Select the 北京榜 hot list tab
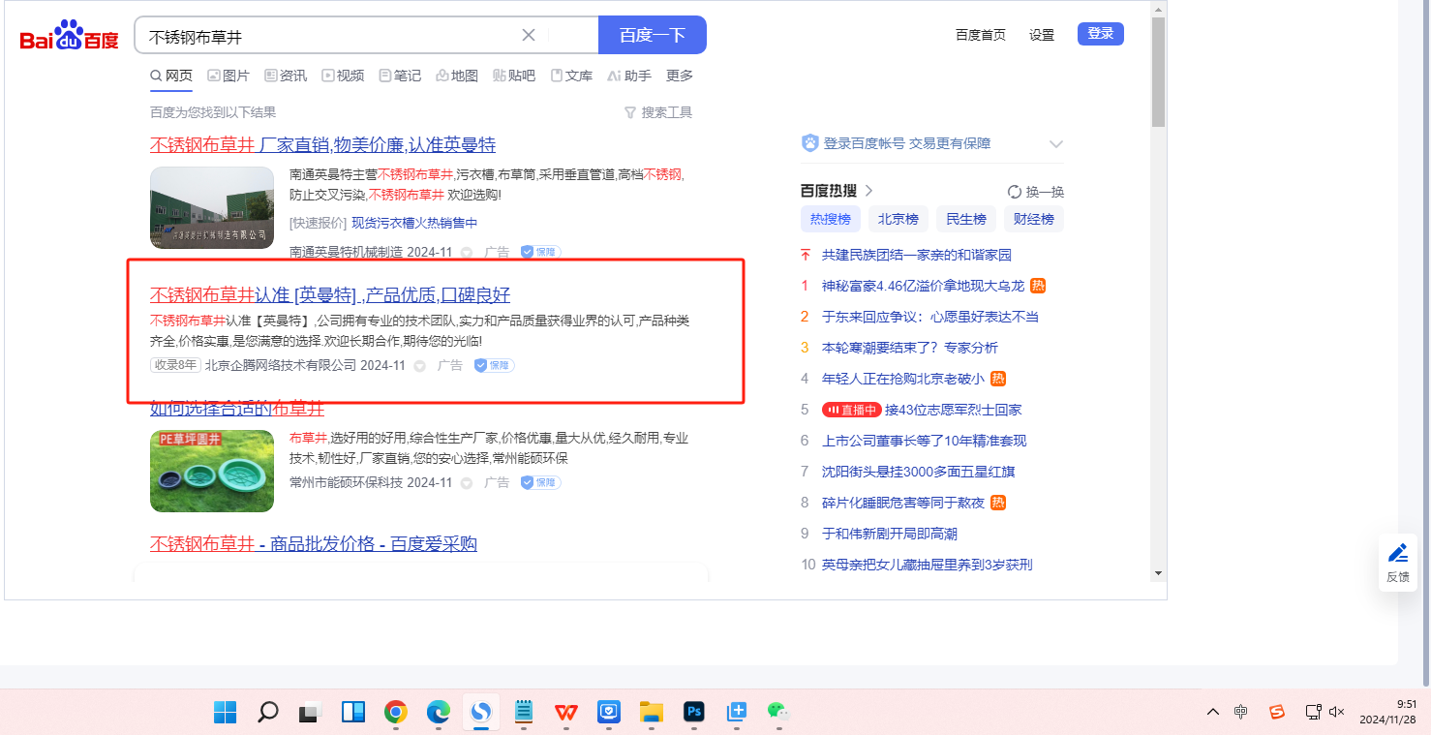This screenshot has width=1431, height=735. pos(898,219)
